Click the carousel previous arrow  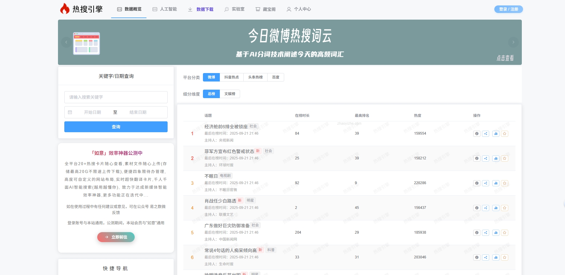pos(66,42)
